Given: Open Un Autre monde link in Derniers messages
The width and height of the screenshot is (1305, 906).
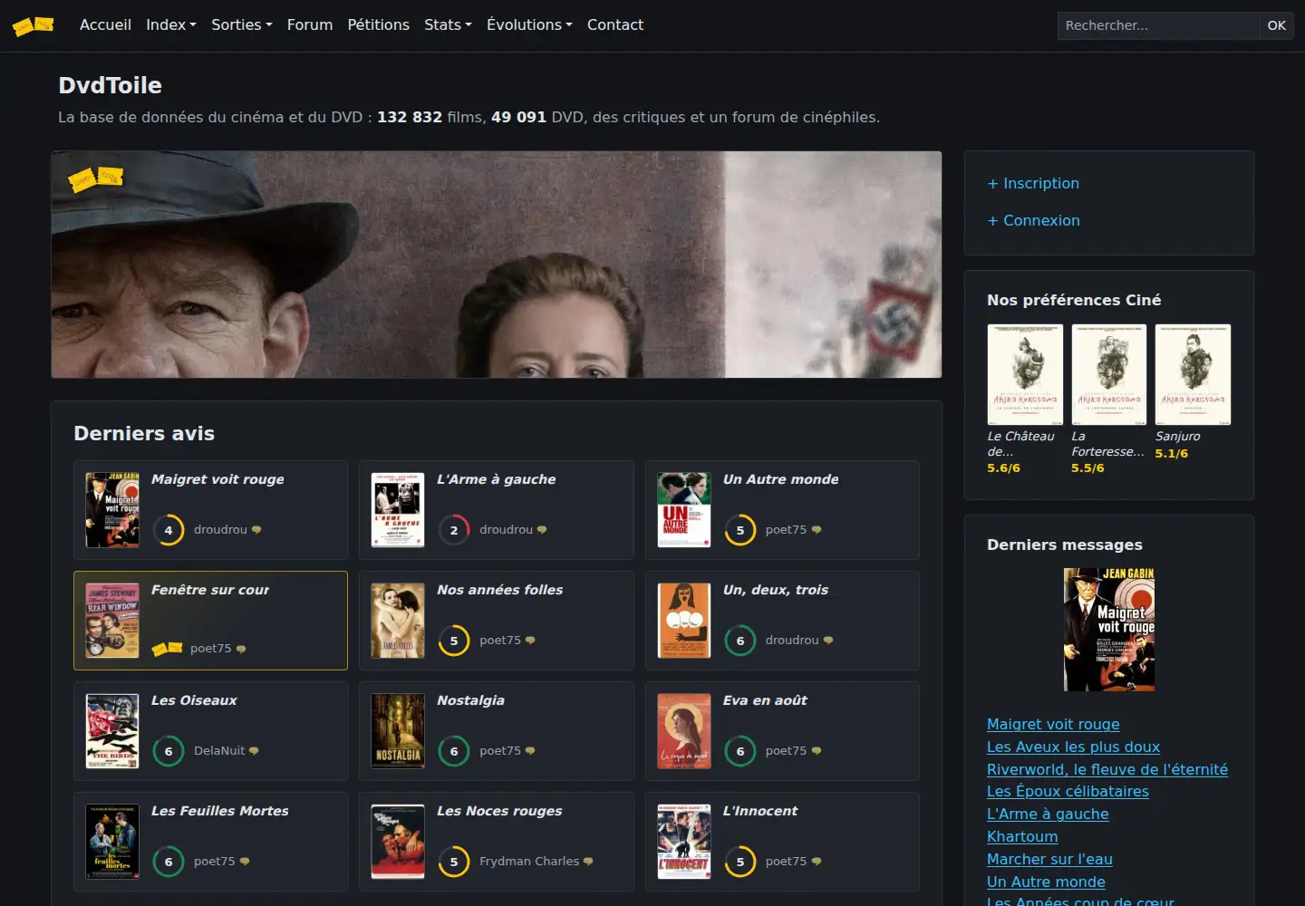Looking at the screenshot, I should pos(1046,882).
